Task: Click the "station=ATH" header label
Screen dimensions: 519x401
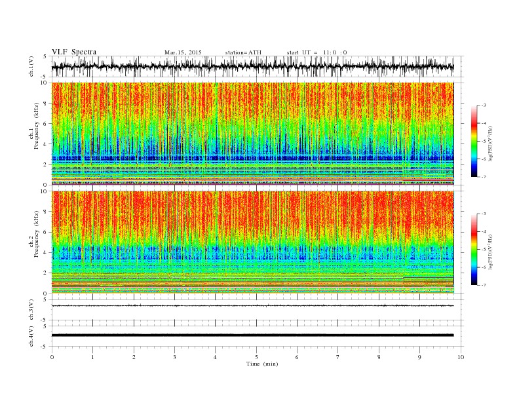Action: tap(243, 52)
